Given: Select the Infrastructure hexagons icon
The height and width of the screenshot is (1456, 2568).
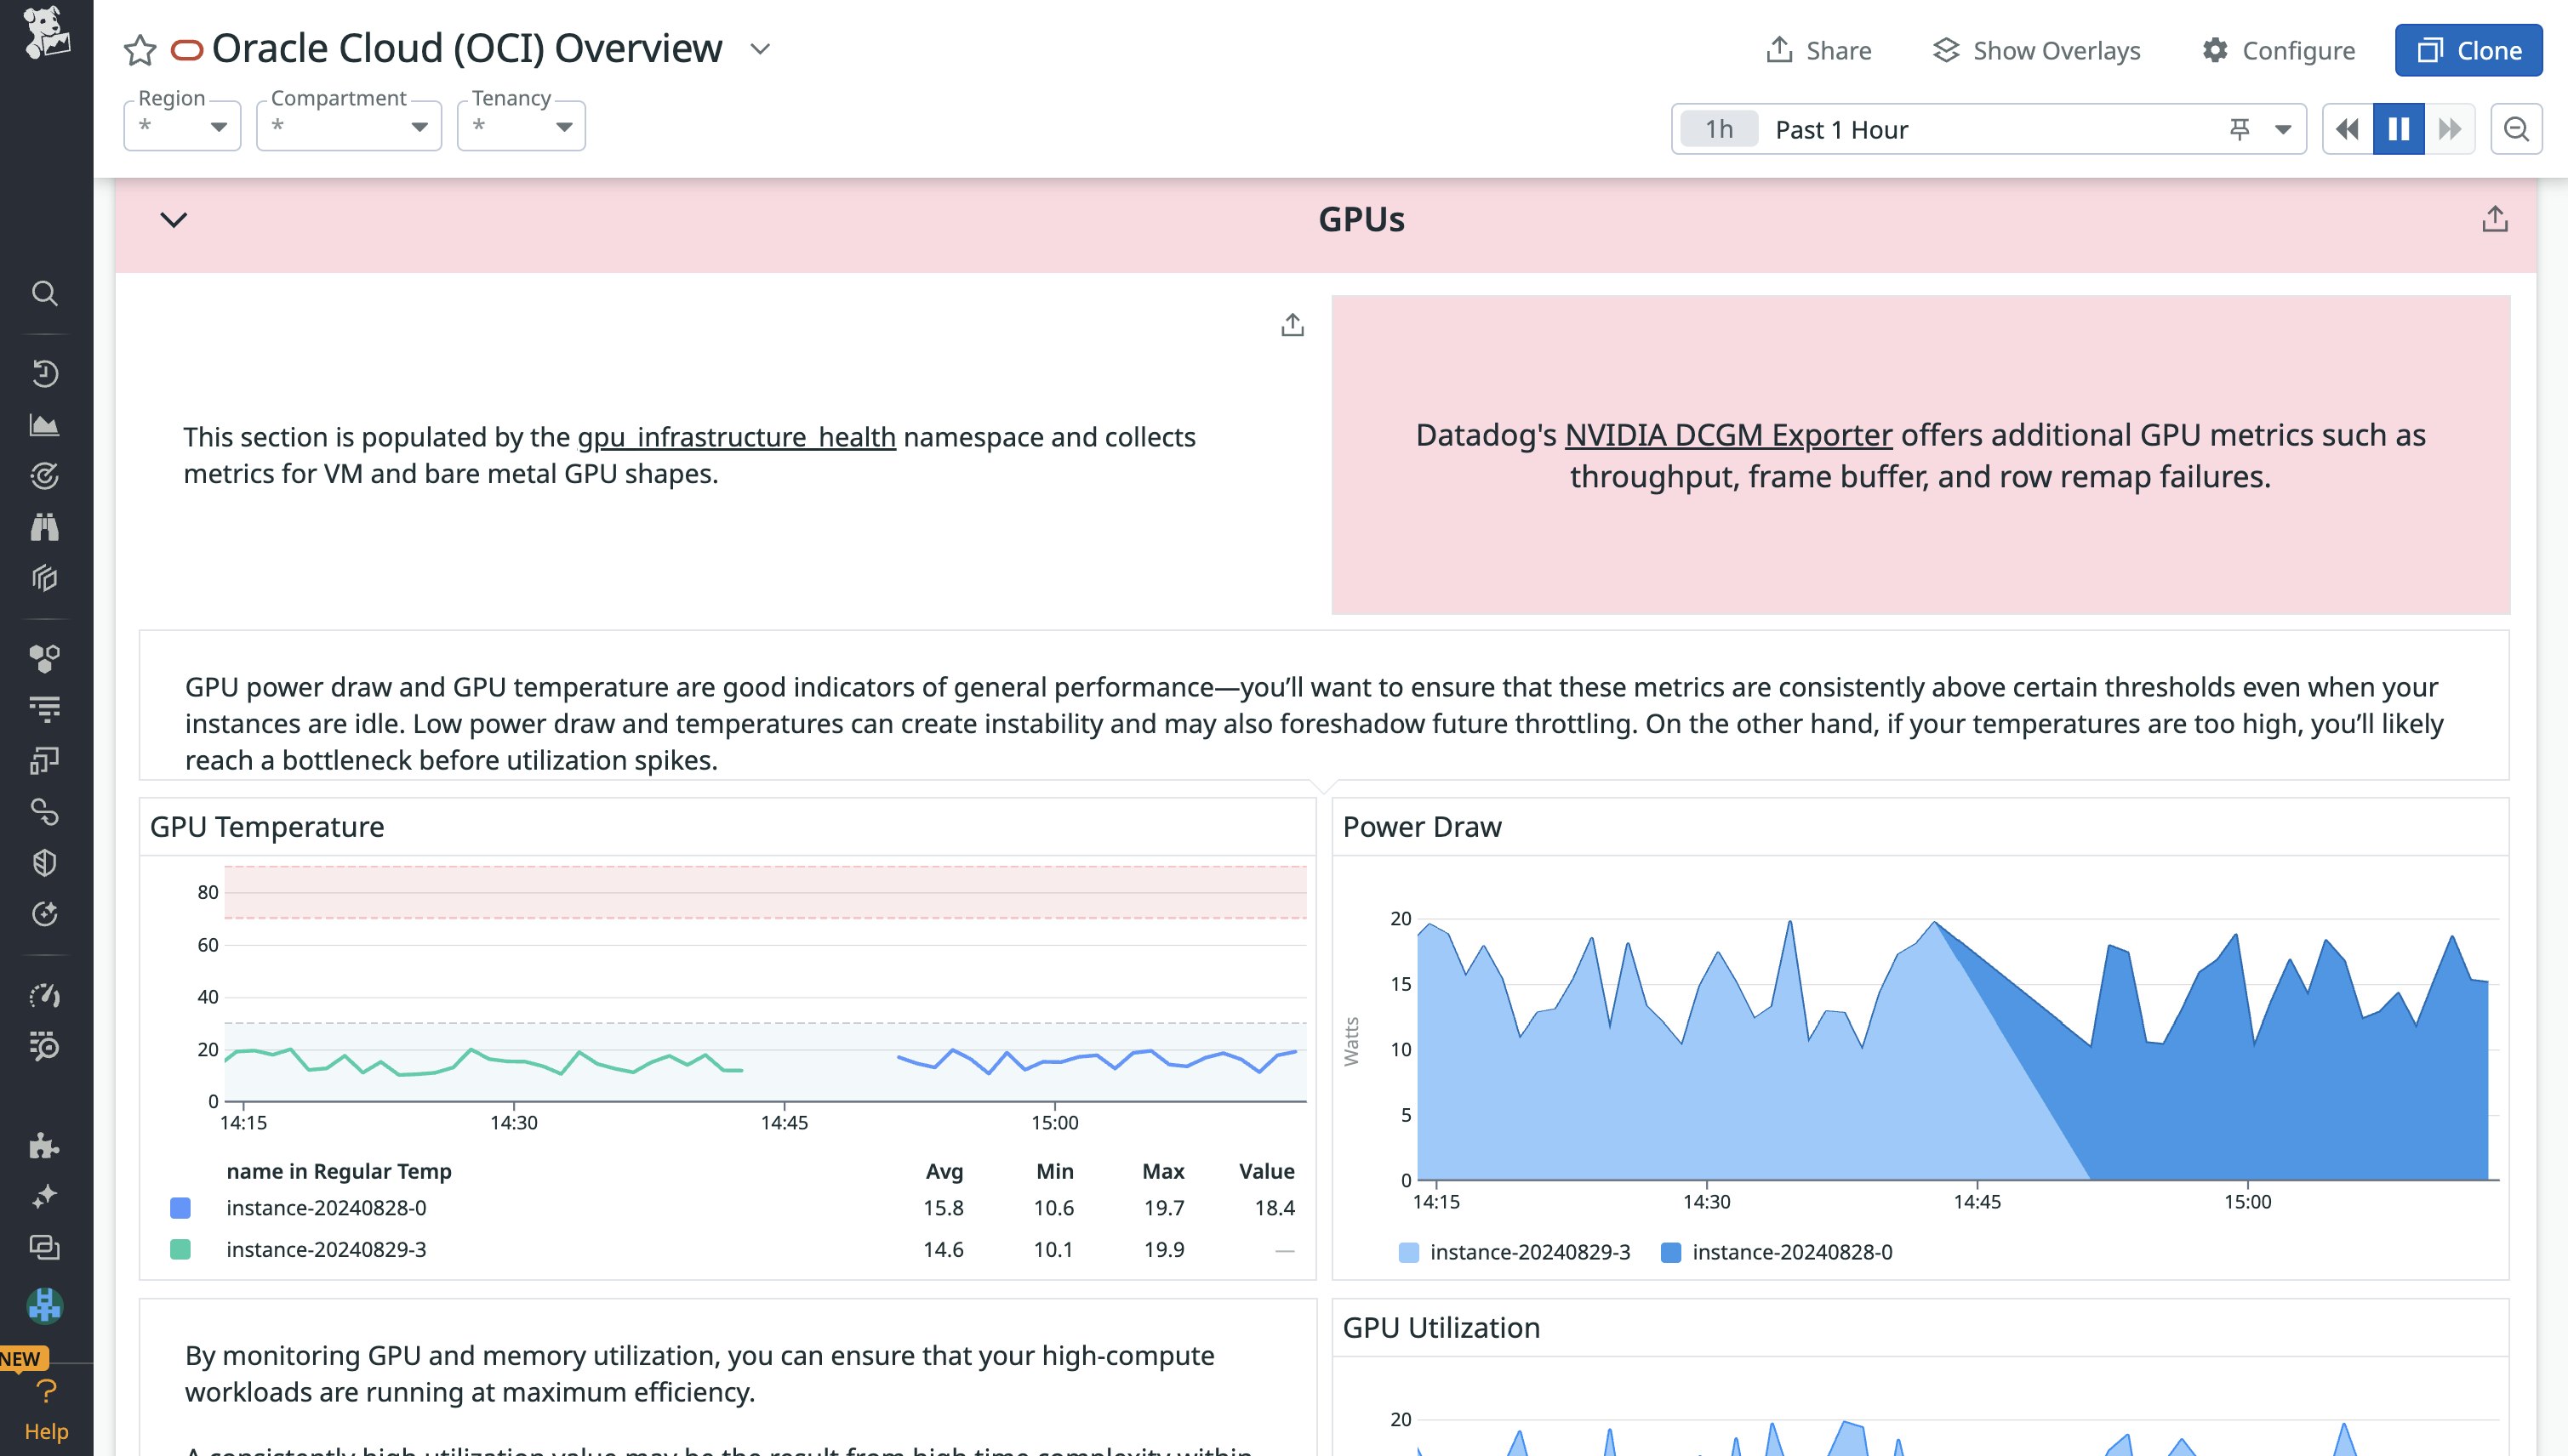Looking at the screenshot, I should coord(46,658).
